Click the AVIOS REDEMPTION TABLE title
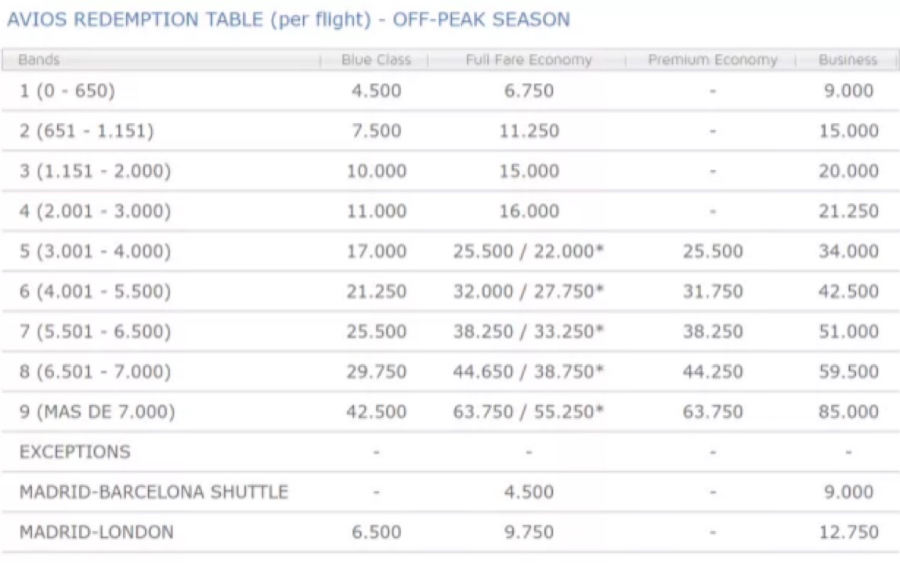The image size is (900, 585). click(x=288, y=20)
